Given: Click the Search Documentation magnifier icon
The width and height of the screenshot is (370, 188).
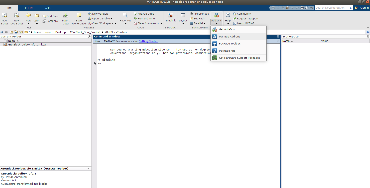Looking at the screenshot, I should click(x=351, y=8).
